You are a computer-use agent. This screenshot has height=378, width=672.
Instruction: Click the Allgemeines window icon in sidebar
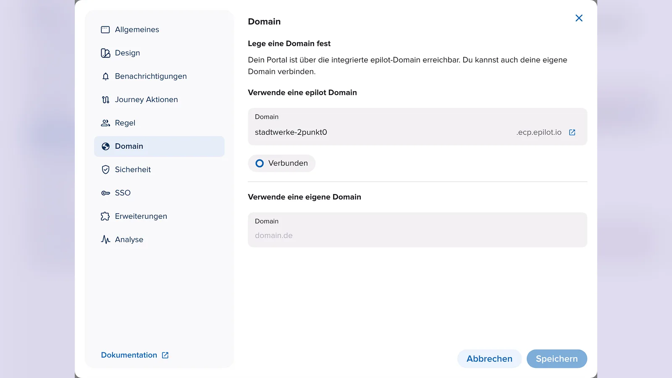105,29
